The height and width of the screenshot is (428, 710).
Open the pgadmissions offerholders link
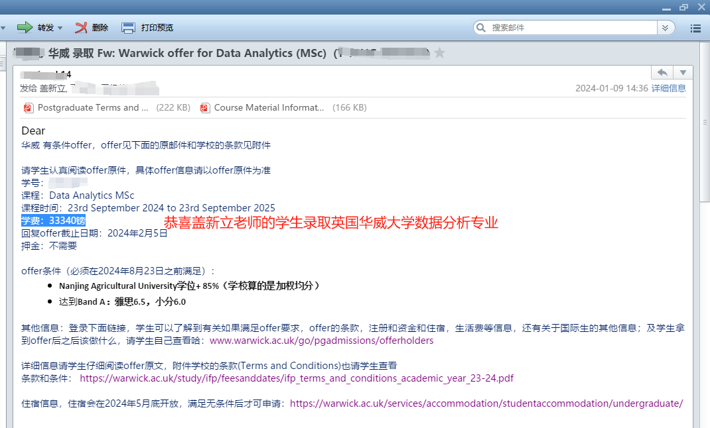coord(321,341)
